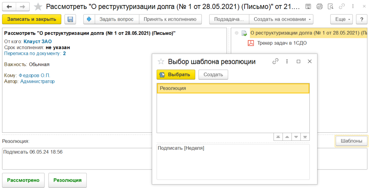The image size is (371, 189).
Task: Click into the resolution text field
Action: click(x=76, y=159)
